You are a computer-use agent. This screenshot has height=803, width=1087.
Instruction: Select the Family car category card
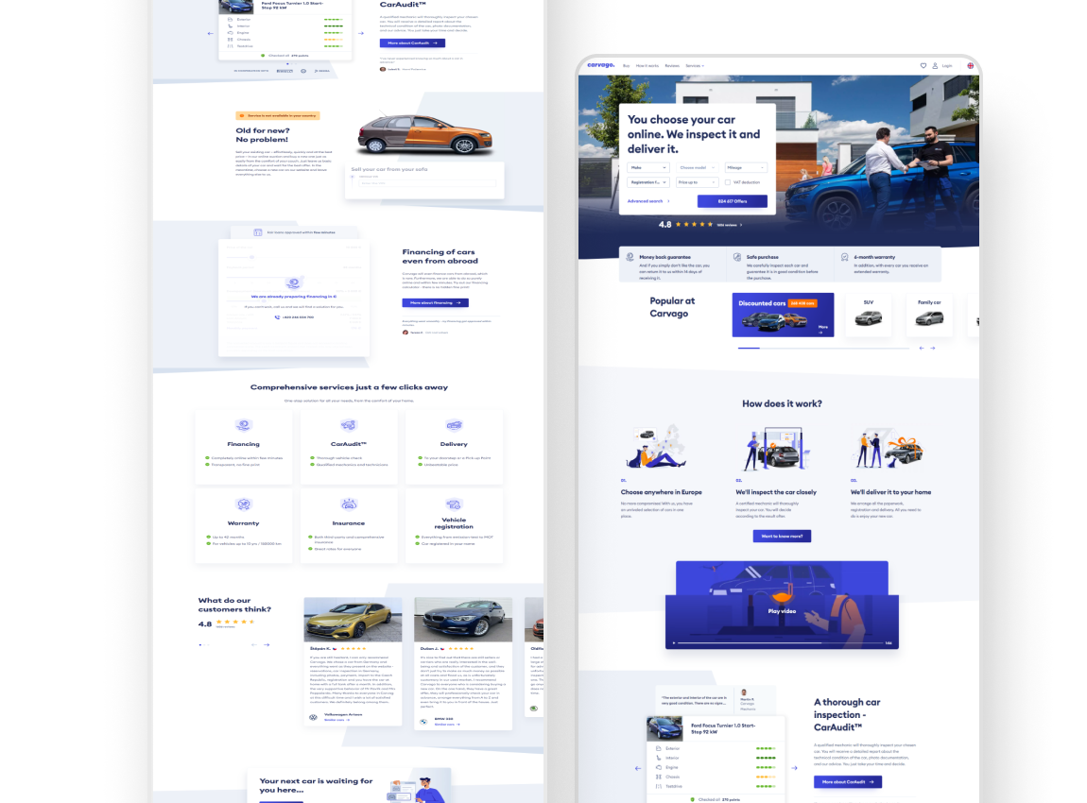click(929, 315)
